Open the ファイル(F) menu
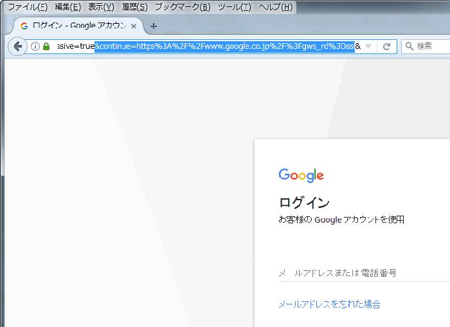The image size is (450, 327). pos(28,7)
